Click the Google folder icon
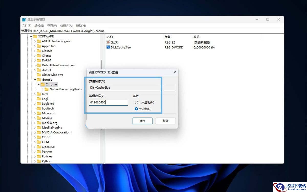Viewport: 307px width, 192px height. click(x=39, y=80)
